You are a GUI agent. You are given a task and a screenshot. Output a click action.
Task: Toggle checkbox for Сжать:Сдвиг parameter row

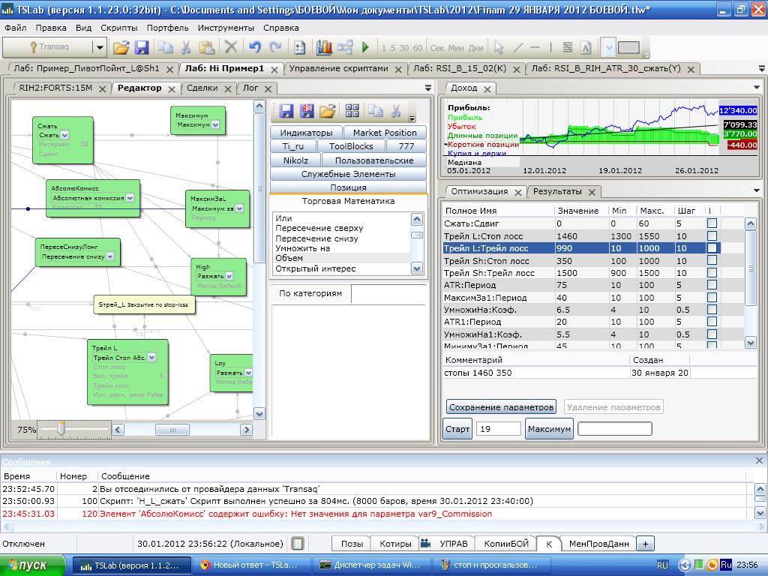click(712, 223)
